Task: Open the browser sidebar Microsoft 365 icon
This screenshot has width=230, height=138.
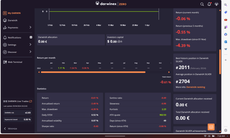Action: [226, 34]
